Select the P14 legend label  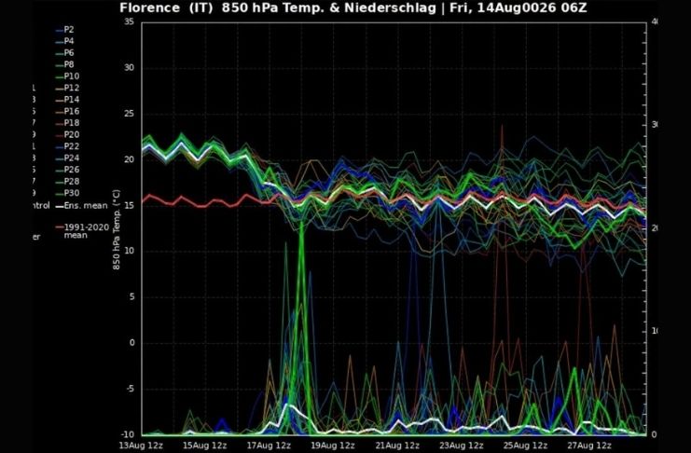point(72,100)
